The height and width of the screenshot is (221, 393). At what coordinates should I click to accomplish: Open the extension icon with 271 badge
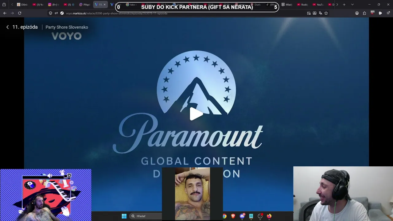point(372,13)
